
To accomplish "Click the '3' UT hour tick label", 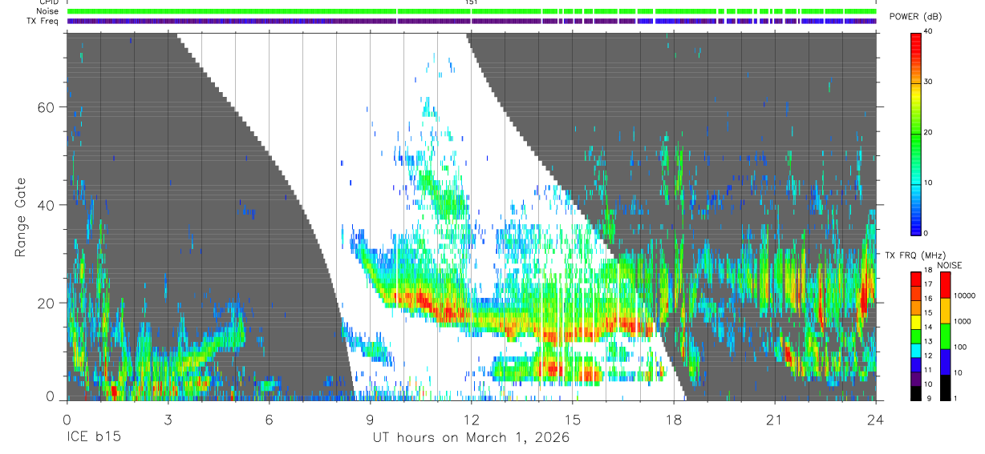I will click(168, 420).
